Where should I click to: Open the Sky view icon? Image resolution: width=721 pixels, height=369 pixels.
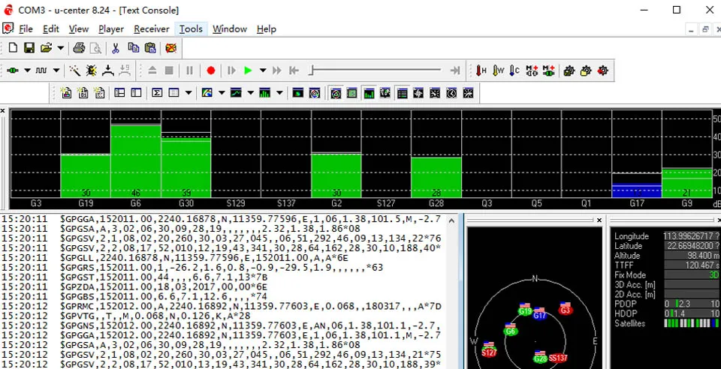click(315, 93)
